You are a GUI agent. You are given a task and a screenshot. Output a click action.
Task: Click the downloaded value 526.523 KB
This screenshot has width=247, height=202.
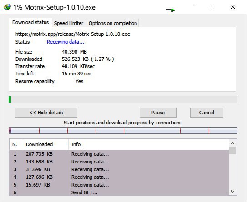point(88,59)
